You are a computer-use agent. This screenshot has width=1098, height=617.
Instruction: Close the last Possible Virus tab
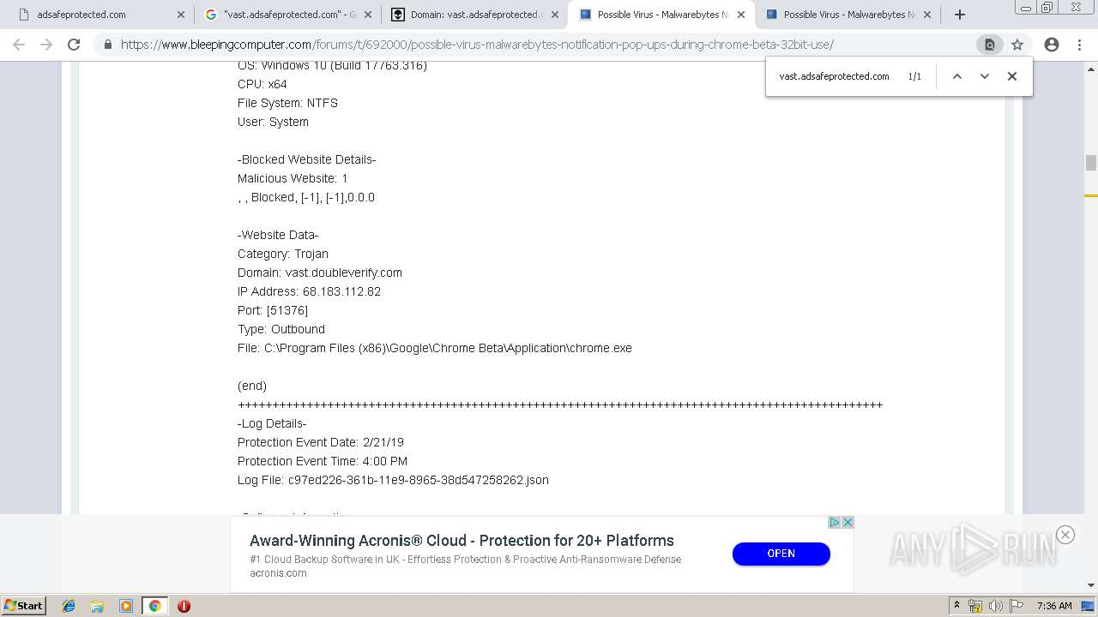click(928, 15)
